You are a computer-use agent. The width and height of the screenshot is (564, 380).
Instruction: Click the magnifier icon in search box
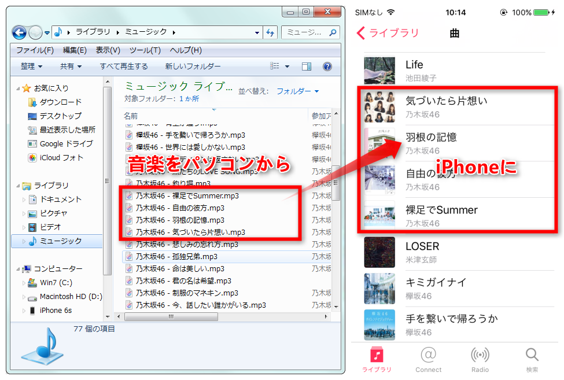(333, 33)
